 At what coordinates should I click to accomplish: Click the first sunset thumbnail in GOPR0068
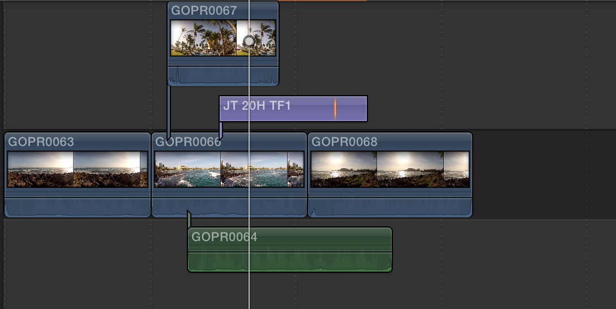pos(344,169)
